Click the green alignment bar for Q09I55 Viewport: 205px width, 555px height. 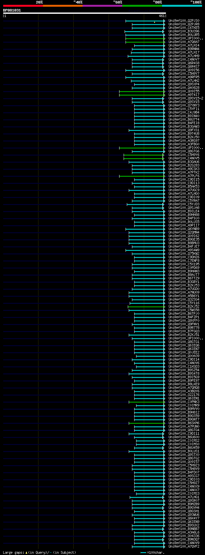tap(142, 91)
